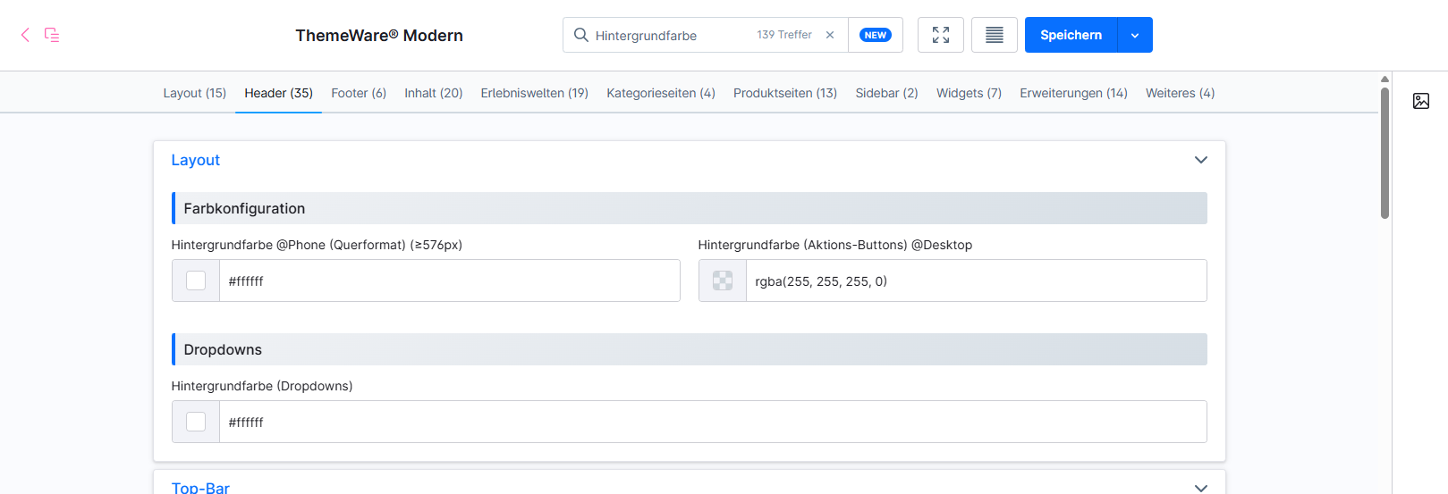The width and height of the screenshot is (1448, 494).
Task: Click the vertical scrollbar thumb
Action: (1384, 152)
